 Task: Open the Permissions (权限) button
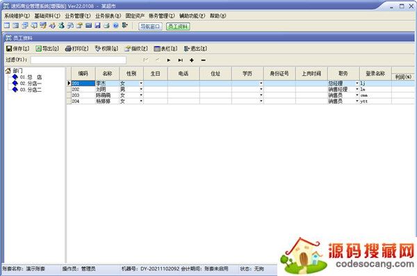[x=106, y=49]
